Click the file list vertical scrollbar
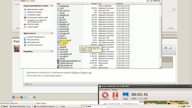Screen dimensions: 192x108 [x=160, y=37]
